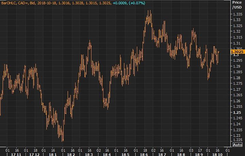
Task: Click the 1.27 price axis label
Action: click(236, 90)
